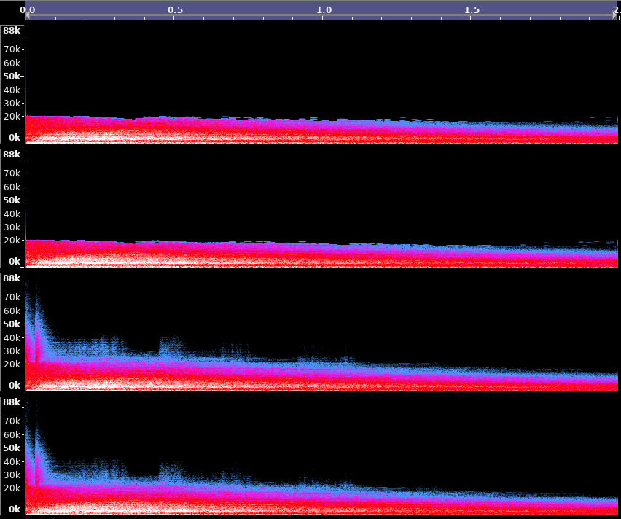621x519 pixels.
Task: Click 88k on the third track's frequency scale
Action: (x=12, y=278)
